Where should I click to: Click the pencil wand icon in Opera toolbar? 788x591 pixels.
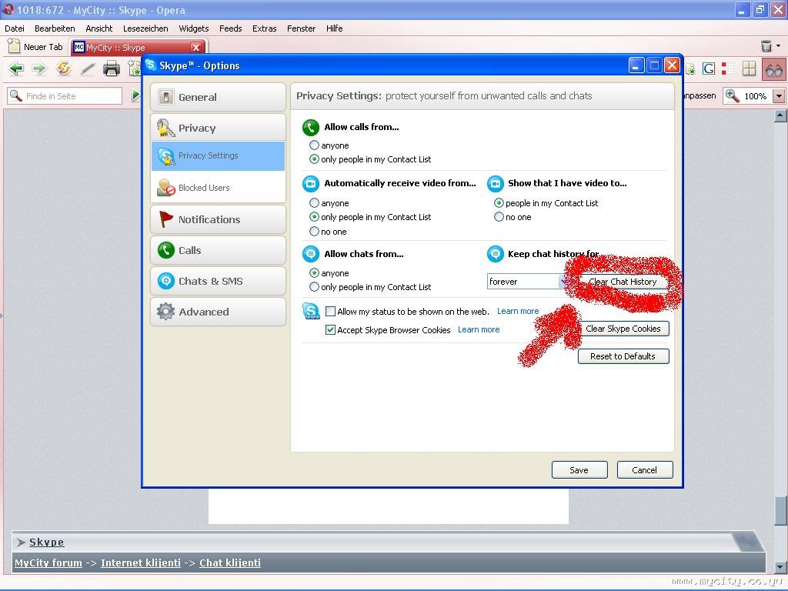coord(88,68)
